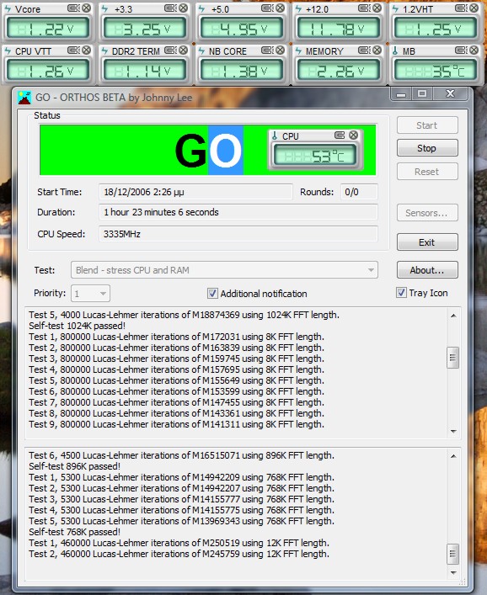Open settings icon on +3.3 sensor widget
This screenshot has height=595, width=487.
point(170,8)
